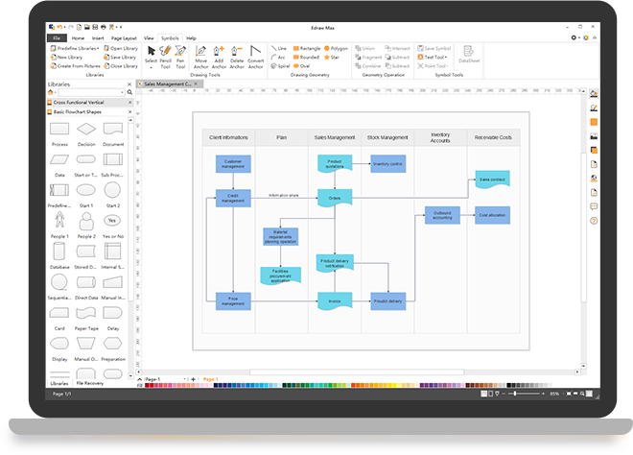This screenshot has height=455, width=633.
Task: Select the Database shape in library
Action: click(x=59, y=257)
